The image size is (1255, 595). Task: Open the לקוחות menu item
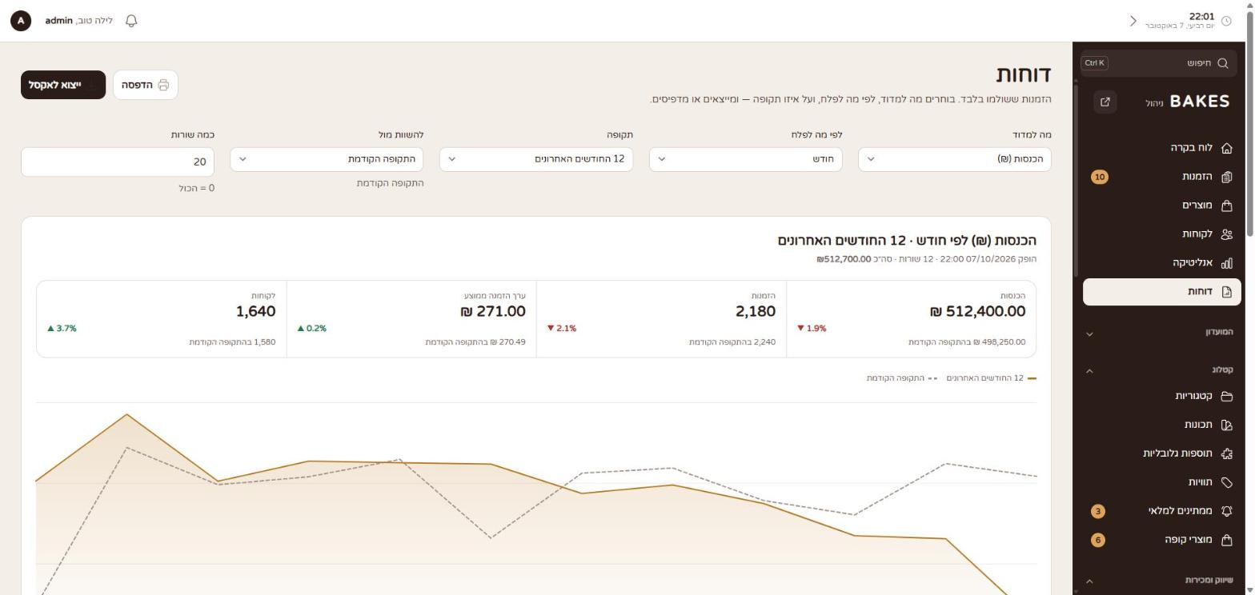point(1162,234)
